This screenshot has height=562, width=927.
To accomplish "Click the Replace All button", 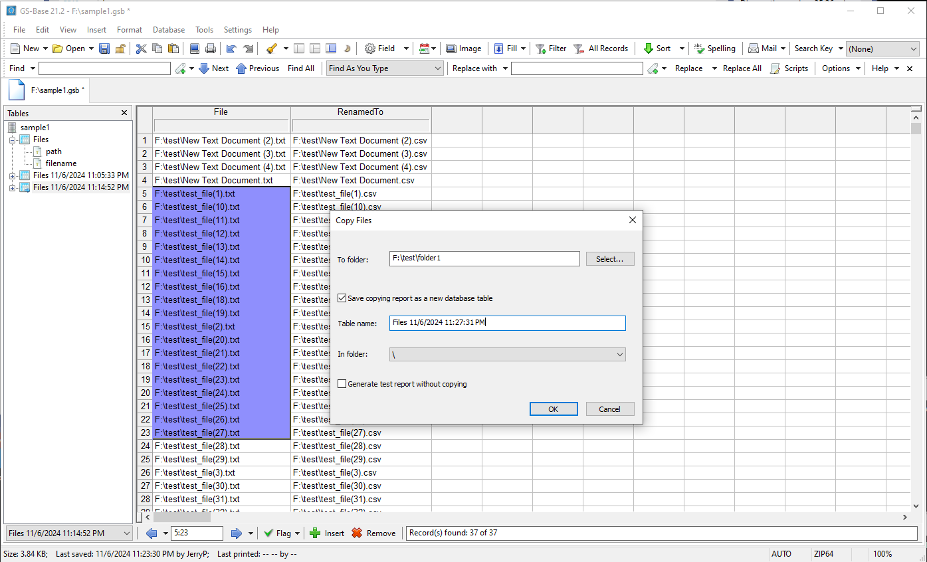I will point(742,68).
